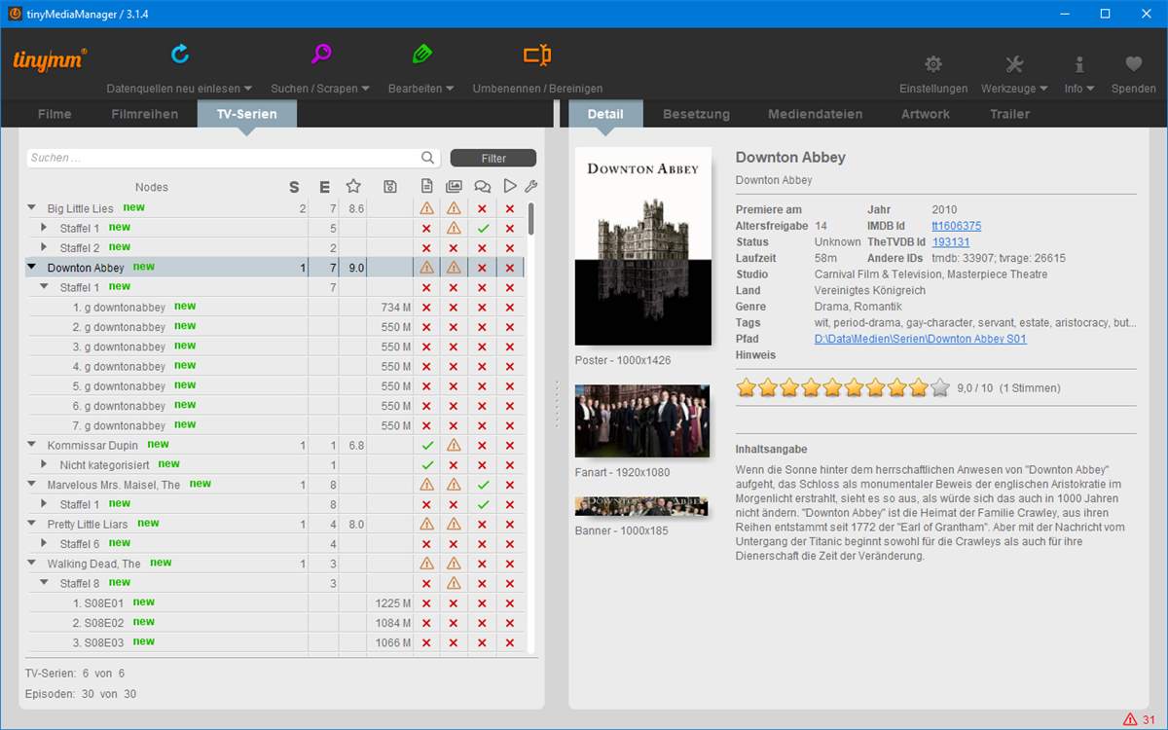Open Datenquellen neu einlesen dropdown

pyautogui.click(x=179, y=89)
